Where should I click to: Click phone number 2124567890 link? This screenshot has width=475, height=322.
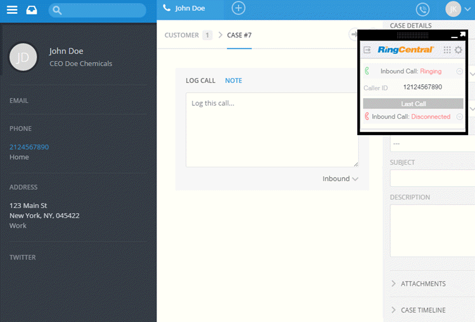[29, 147]
